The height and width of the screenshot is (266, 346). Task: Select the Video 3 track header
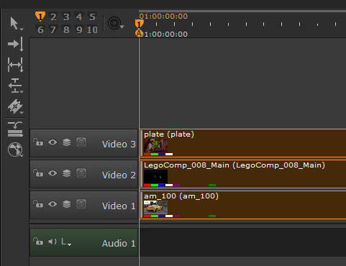coord(84,143)
